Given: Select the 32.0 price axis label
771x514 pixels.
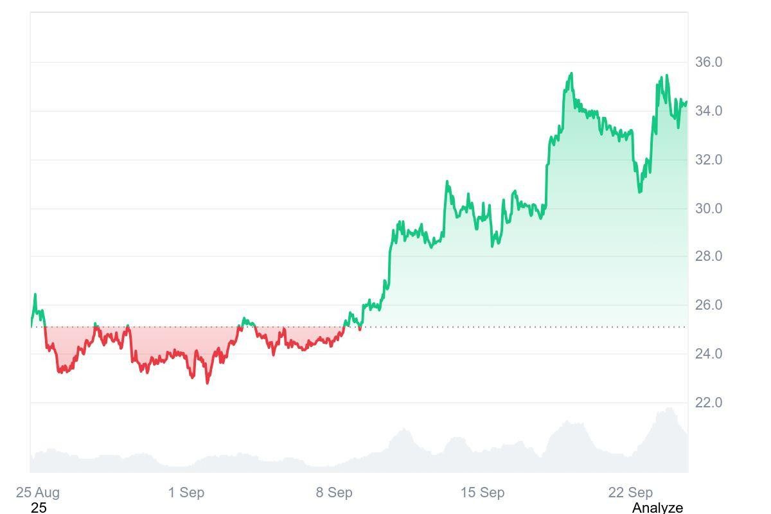Looking at the screenshot, I should pos(709,160).
